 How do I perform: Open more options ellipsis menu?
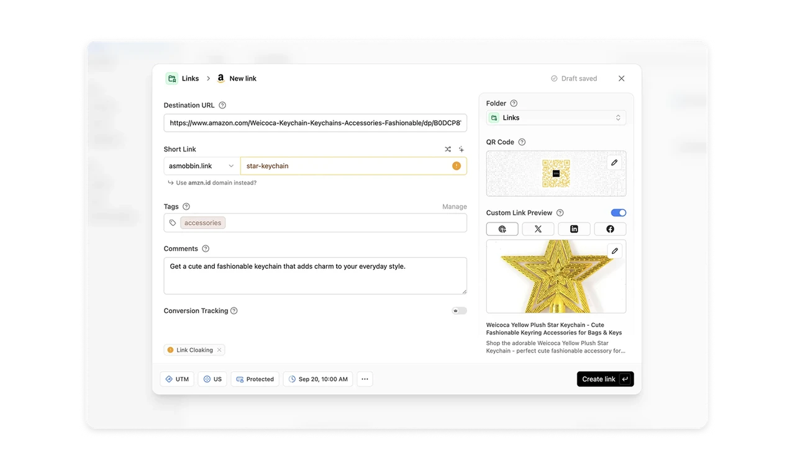click(365, 379)
